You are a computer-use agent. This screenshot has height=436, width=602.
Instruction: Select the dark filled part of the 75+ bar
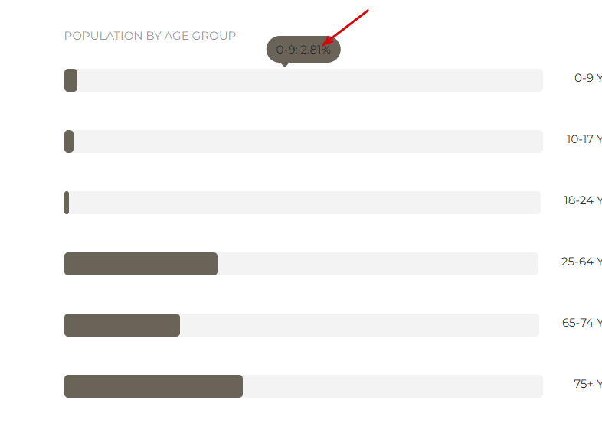coord(154,386)
